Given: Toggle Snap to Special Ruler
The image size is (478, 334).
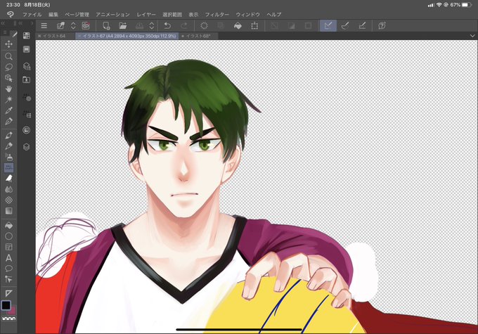Looking at the screenshot, I should 345,25.
